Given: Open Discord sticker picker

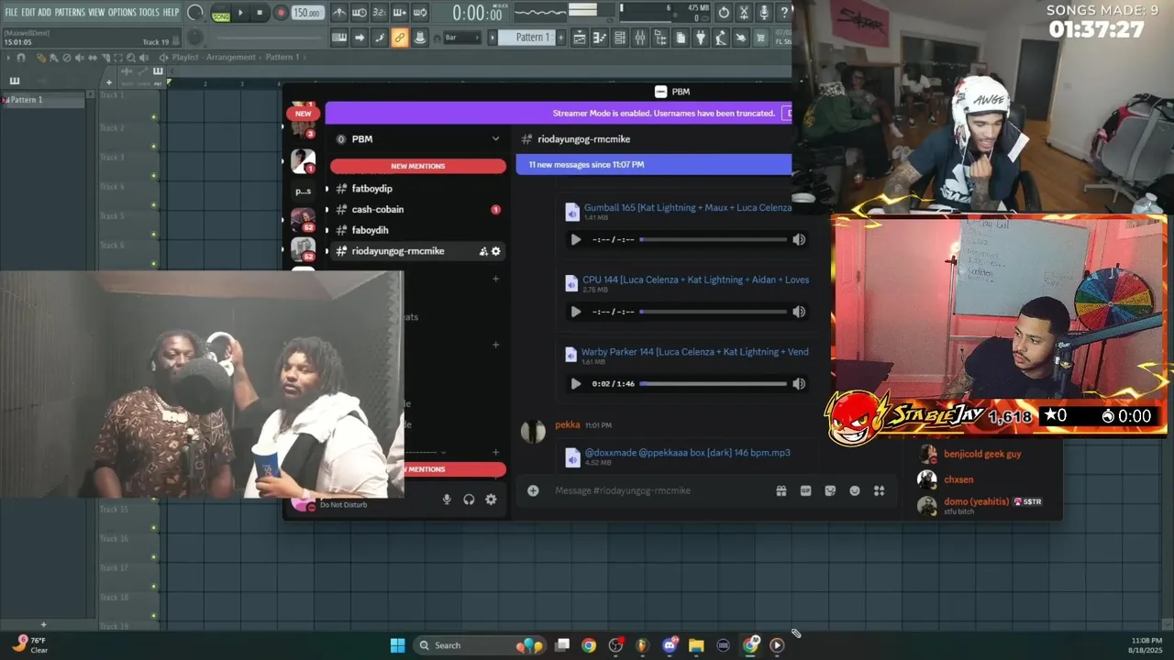Looking at the screenshot, I should click(x=830, y=490).
